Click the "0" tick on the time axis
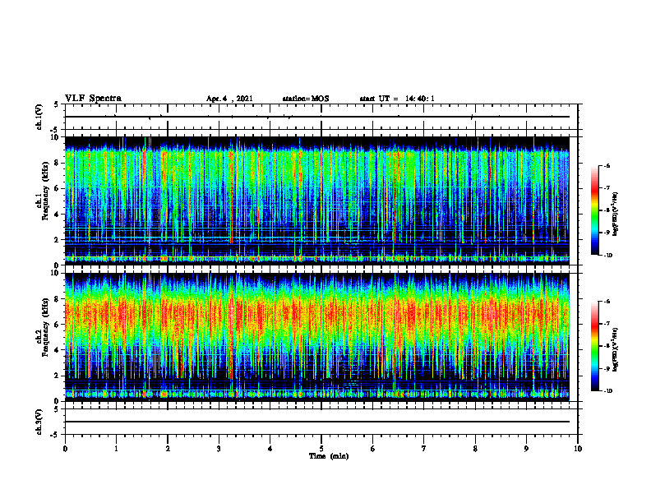Viewport: 651px width, 503px height. (65, 449)
